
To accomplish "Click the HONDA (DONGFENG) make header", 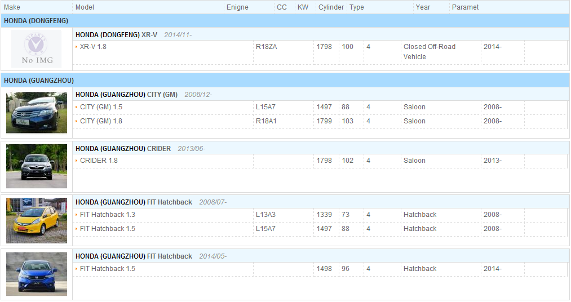I will coord(36,21).
